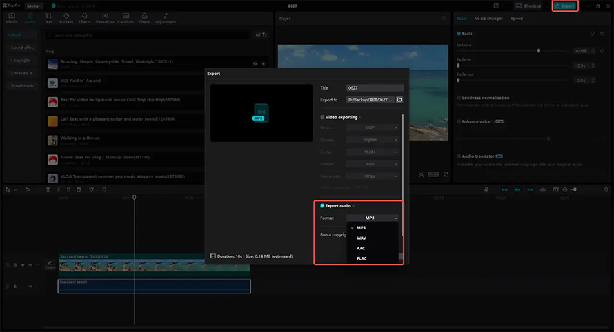The height and width of the screenshot is (332, 614).
Task: Expand the Bit rate Higher dropdown
Action: point(373,140)
